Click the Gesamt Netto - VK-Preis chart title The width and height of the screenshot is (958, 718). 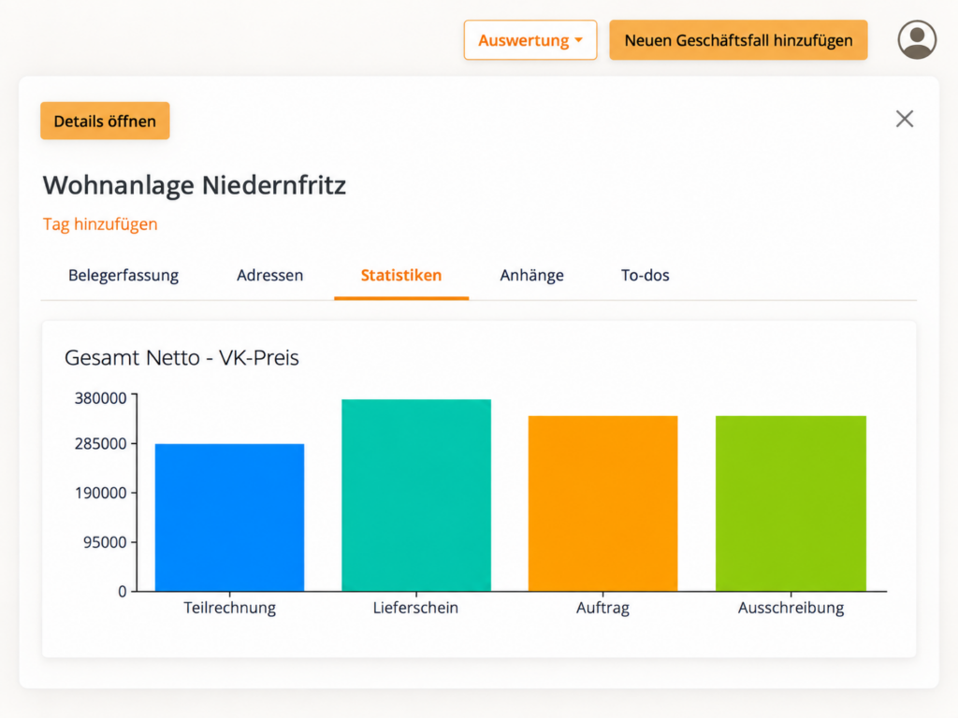tap(181, 358)
